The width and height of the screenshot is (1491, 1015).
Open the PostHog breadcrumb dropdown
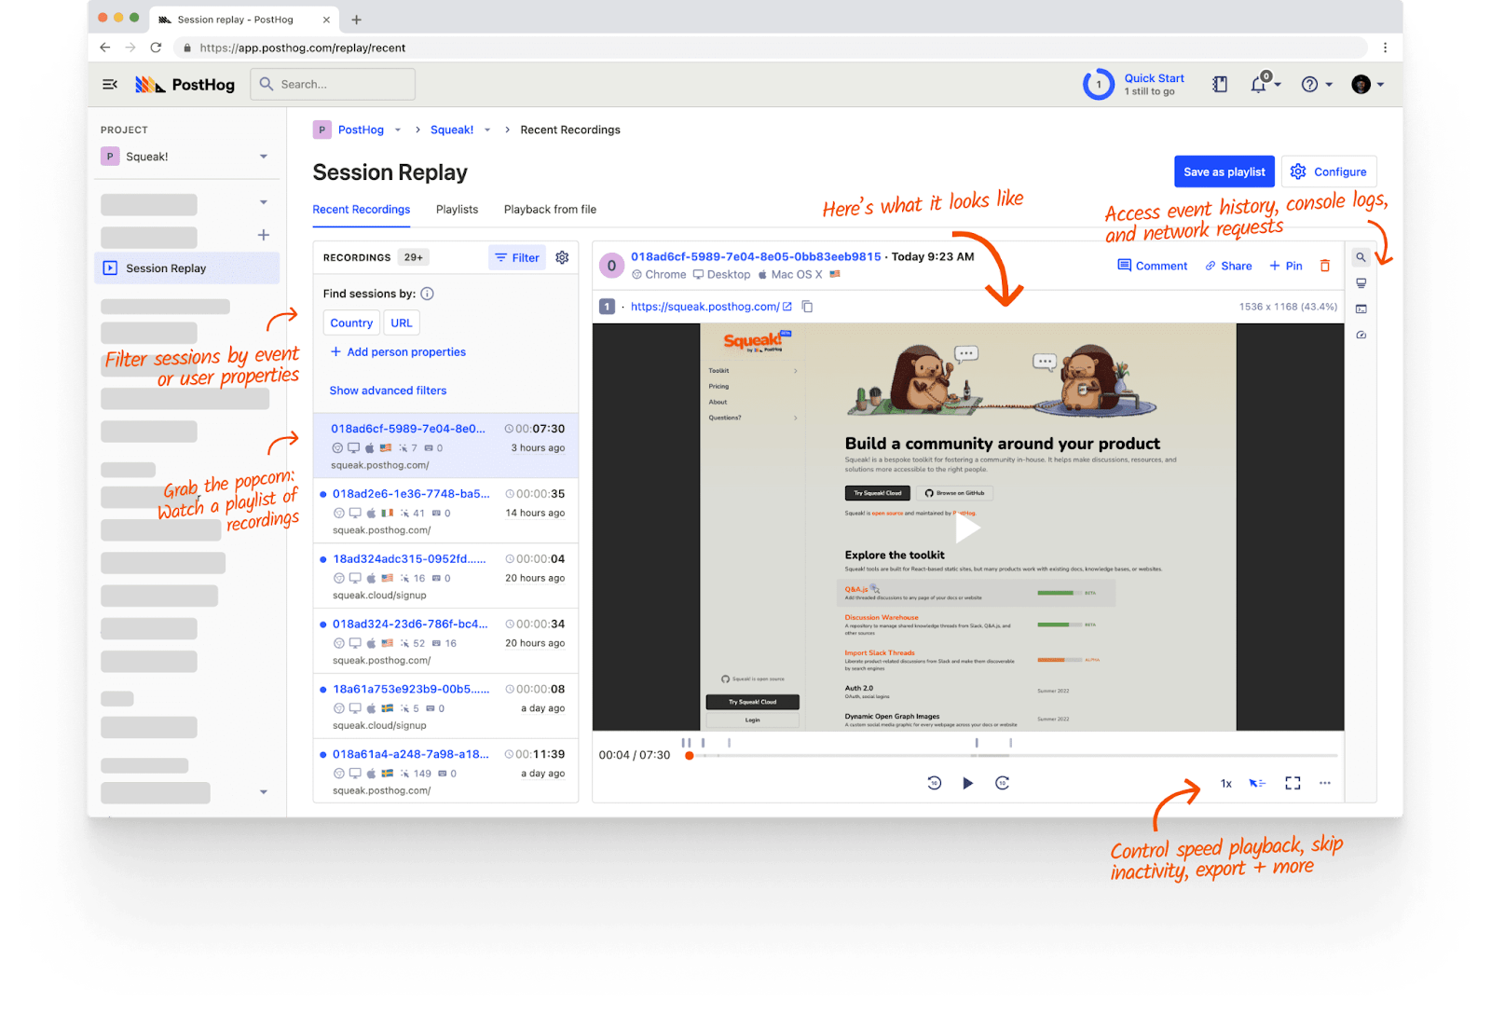[x=397, y=130]
